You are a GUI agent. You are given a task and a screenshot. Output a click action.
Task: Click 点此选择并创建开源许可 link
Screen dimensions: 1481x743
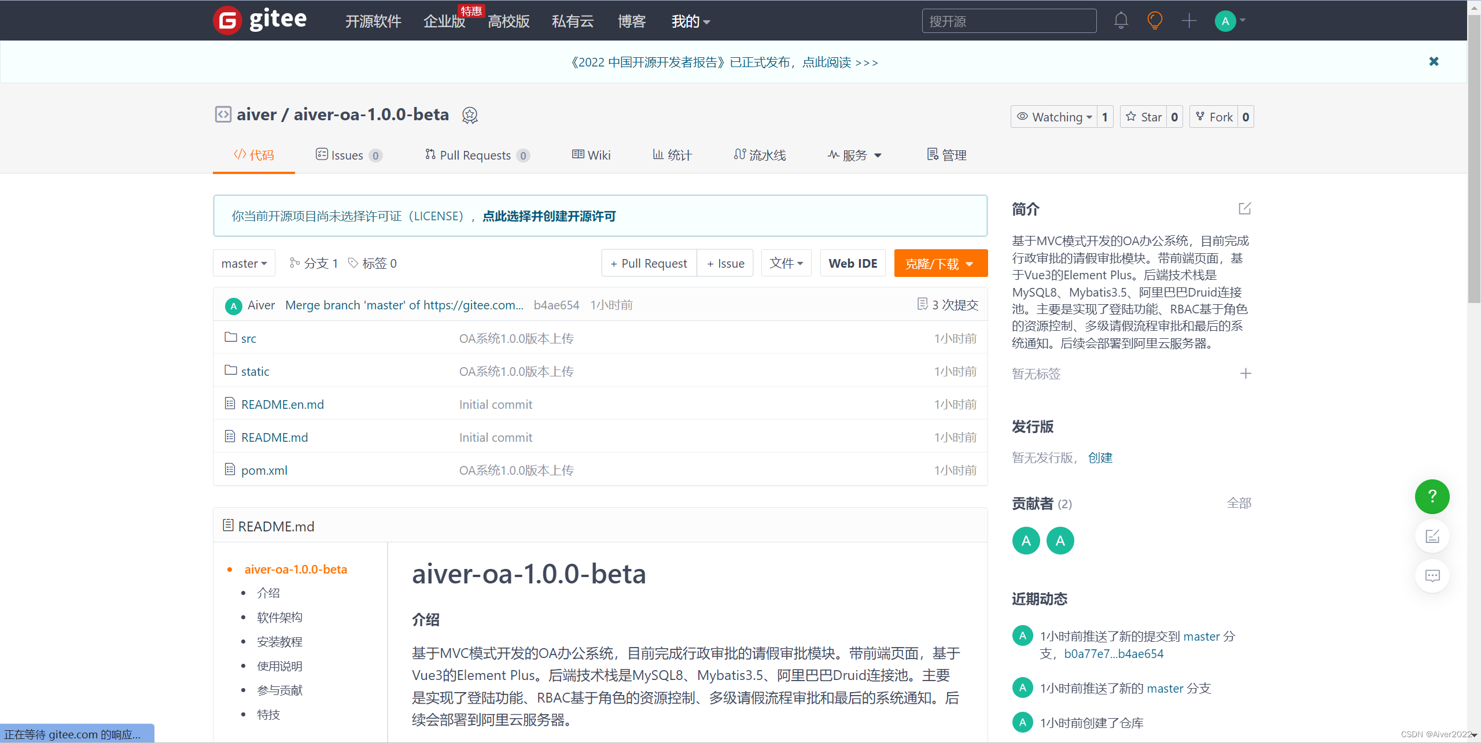click(x=548, y=216)
